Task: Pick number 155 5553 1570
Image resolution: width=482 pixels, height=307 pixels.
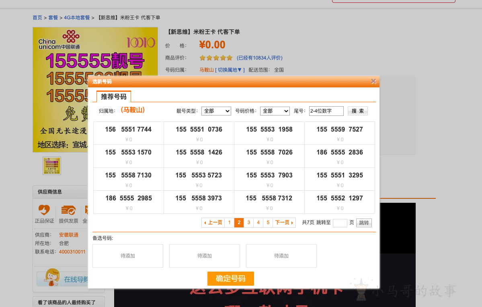Action: [x=129, y=156]
